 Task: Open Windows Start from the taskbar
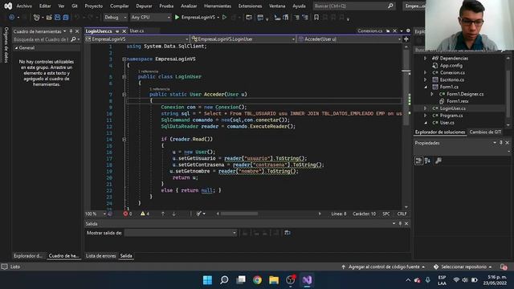[x=207, y=280]
